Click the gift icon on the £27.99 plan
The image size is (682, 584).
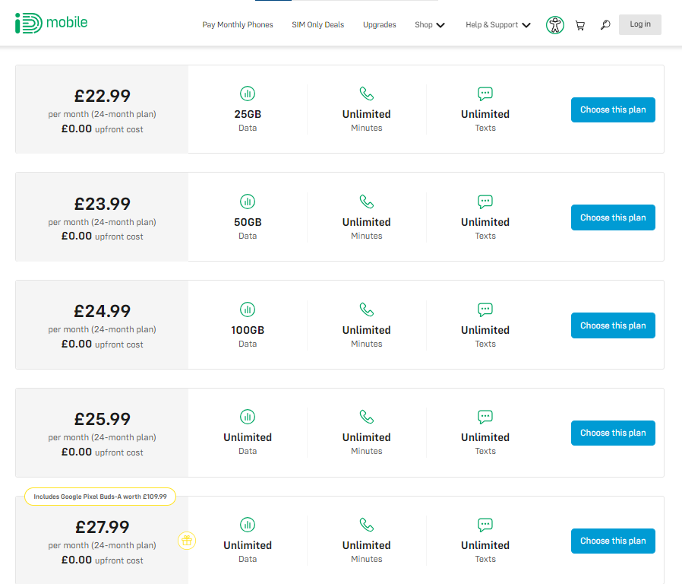(187, 541)
